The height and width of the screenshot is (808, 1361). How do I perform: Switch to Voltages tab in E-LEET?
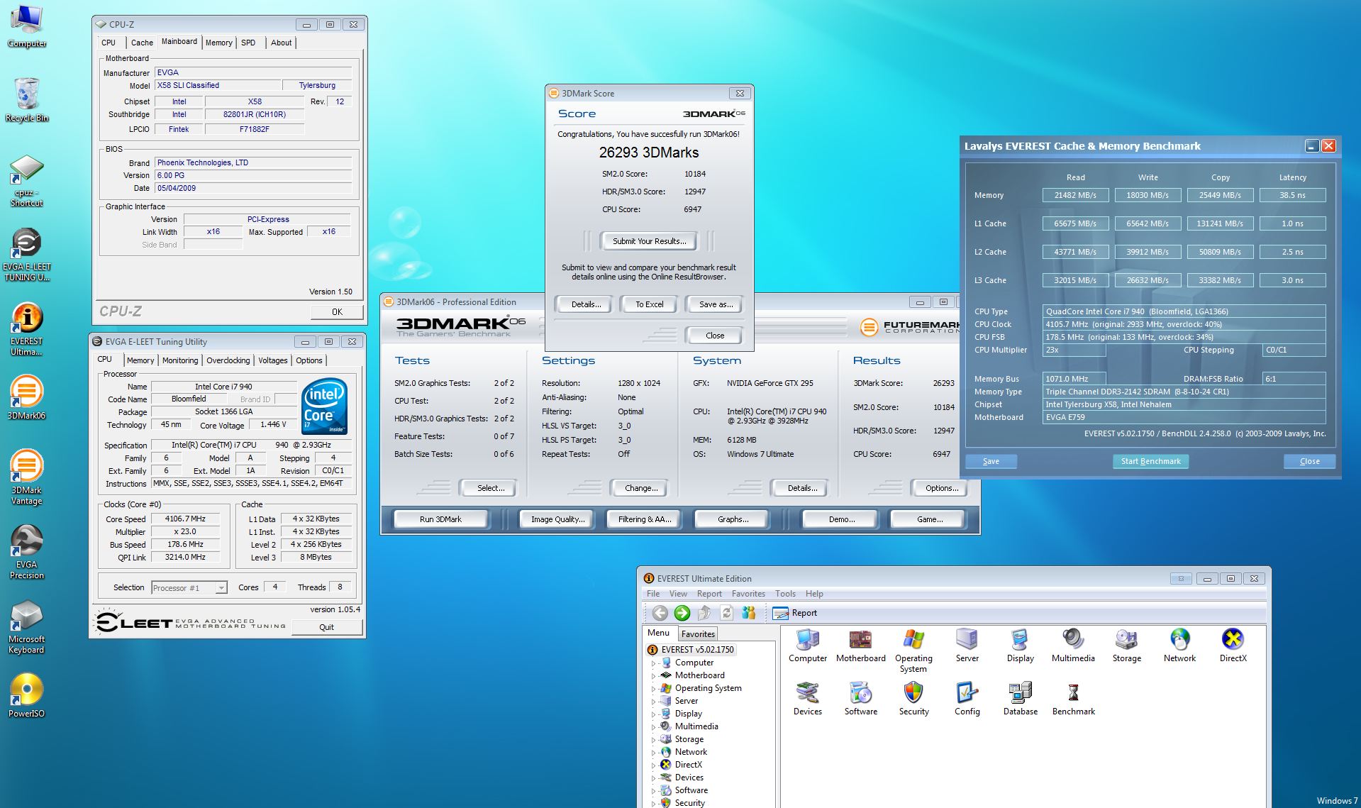click(272, 360)
